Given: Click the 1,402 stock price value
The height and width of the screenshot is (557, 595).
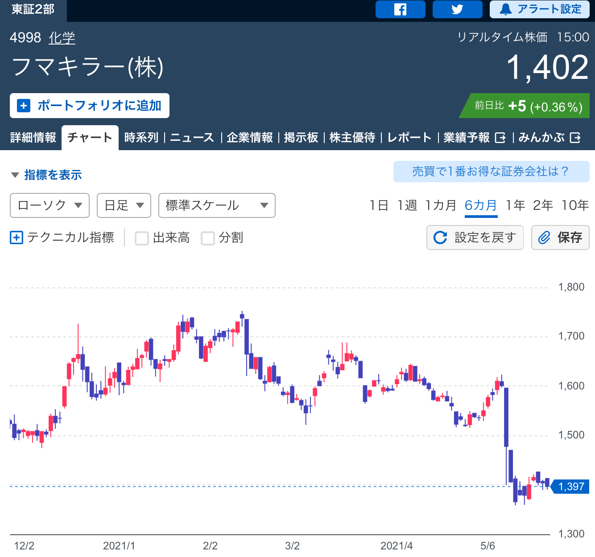Looking at the screenshot, I should (548, 68).
